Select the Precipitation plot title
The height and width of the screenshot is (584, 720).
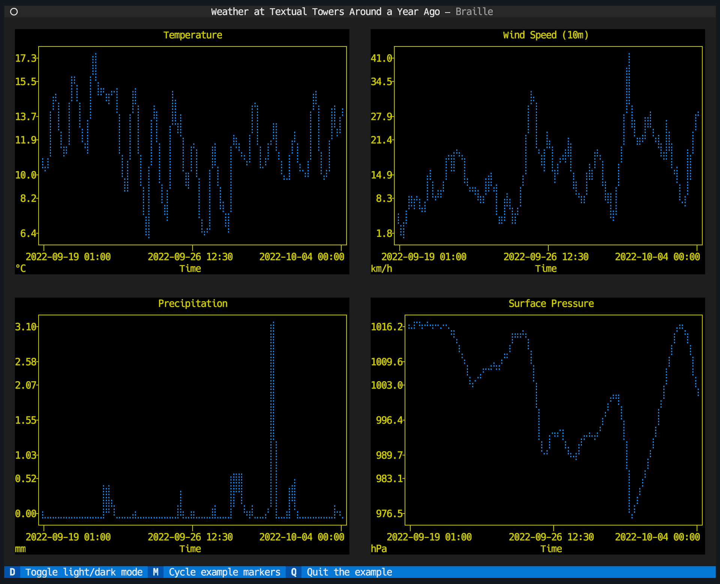[193, 304]
